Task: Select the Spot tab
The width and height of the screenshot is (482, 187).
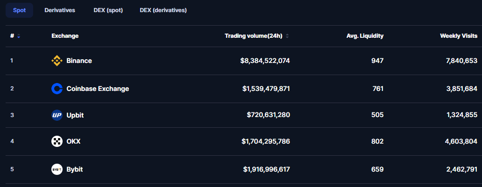Action: click(19, 10)
